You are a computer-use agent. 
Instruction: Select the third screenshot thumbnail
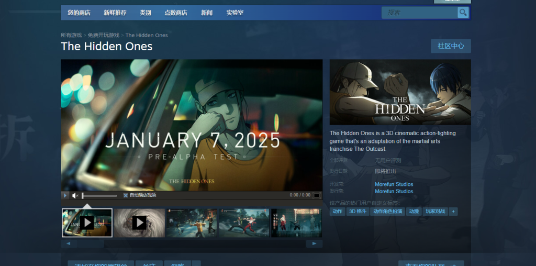(x=192, y=223)
